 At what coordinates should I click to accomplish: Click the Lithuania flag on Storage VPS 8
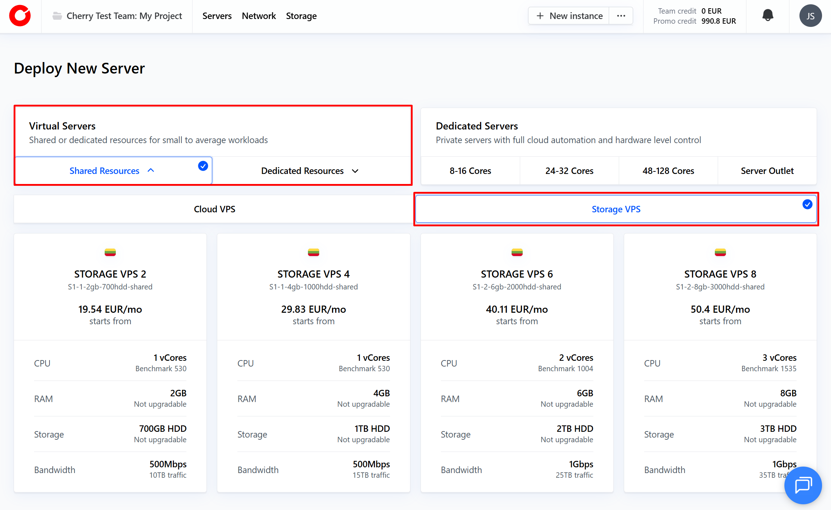pos(720,252)
